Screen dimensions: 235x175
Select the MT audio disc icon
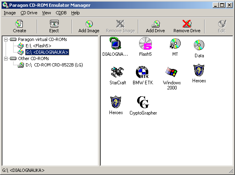(x=175, y=43)
